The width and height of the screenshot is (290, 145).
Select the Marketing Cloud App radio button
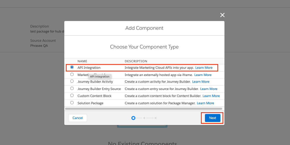click(72, 74)
